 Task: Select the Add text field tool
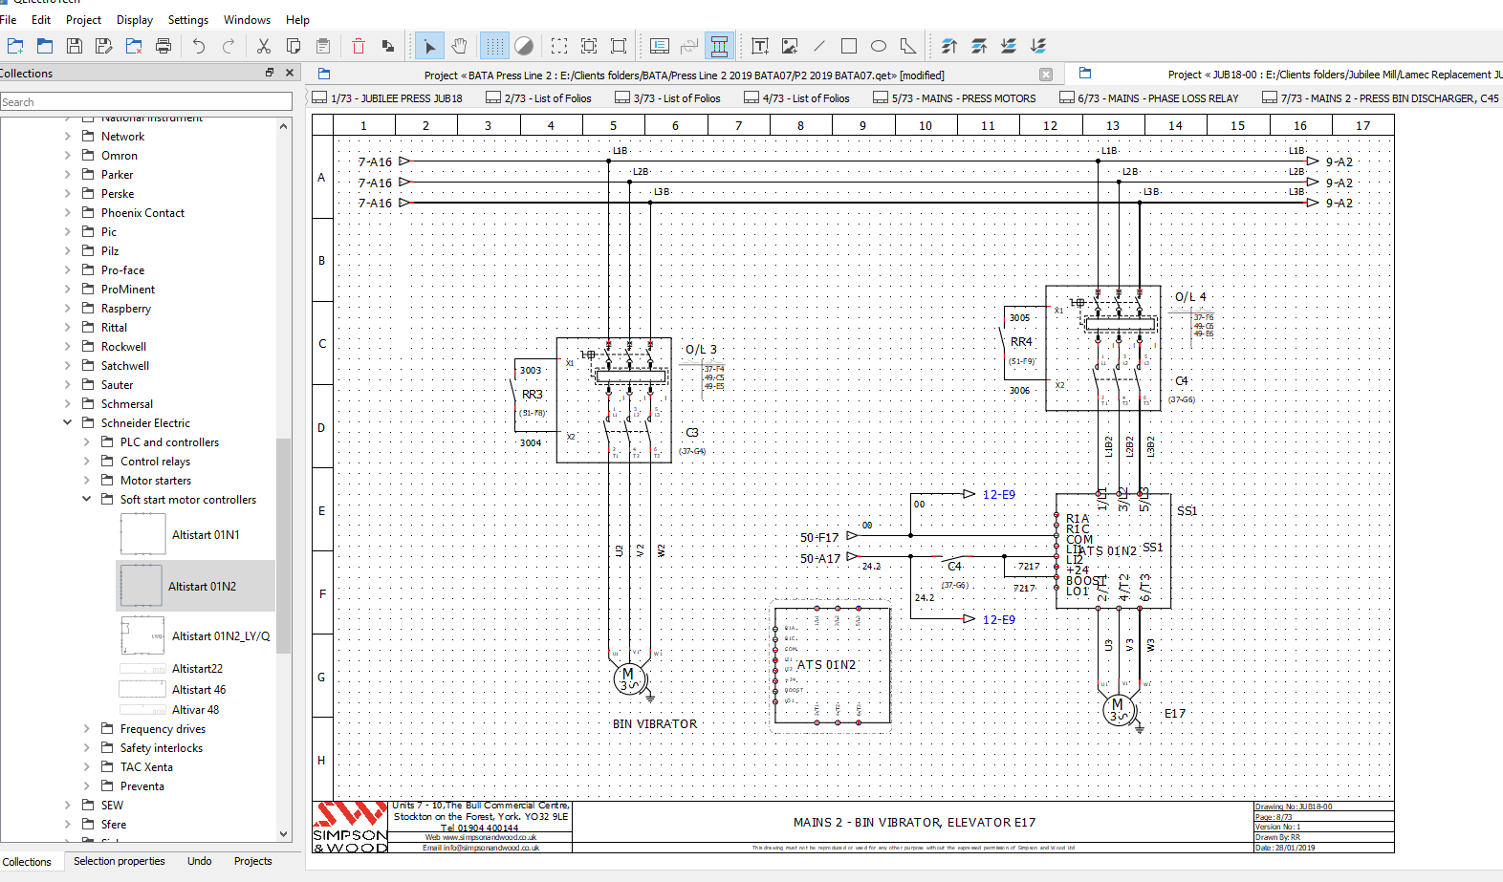tap(760, 46)
